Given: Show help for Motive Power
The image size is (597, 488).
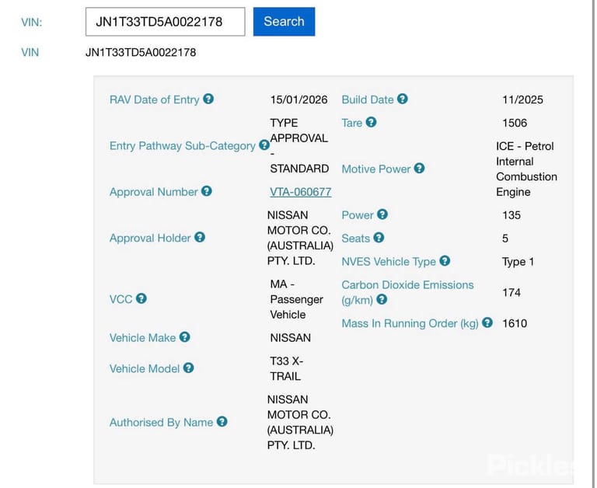Looking at the screenshot, I should (x=420, y=169).
